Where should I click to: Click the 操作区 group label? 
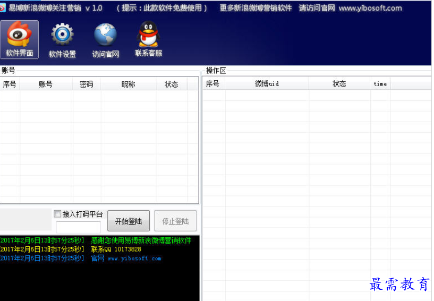tap(216, 70)
